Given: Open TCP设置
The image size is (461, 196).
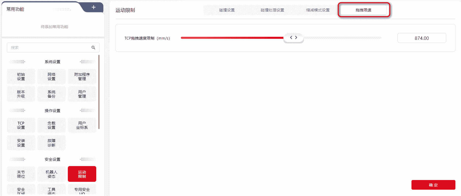Looking at the screenshot, I should pyautogui.click(x=21, y=125).
